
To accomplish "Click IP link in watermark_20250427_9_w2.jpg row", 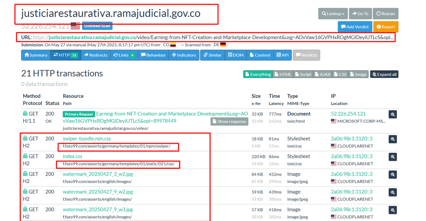I will (x=352, y=192).
